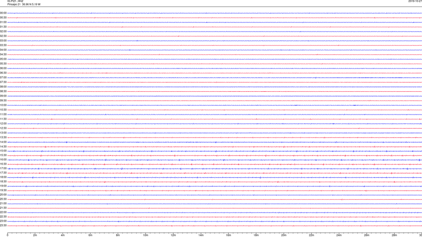Screen dimensions: 422x237
Task: Select the 21:30 row label
Action: [x=3, y=208]
